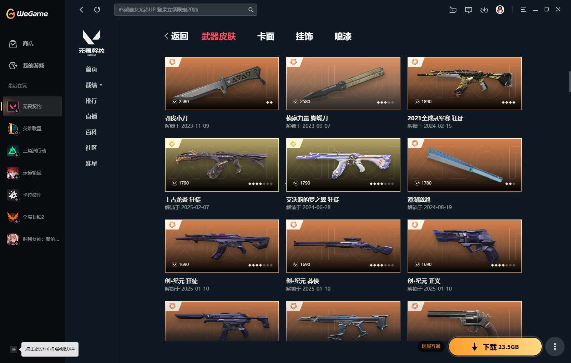571x363 pixels.
Task: Click the search input field
Action: tap(181, 10)
